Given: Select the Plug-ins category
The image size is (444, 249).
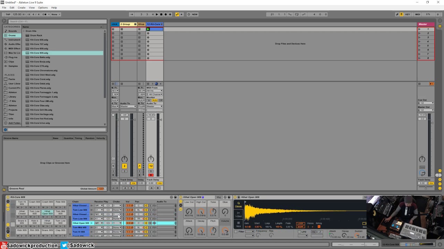Looking at the screenshot, I should [x=12, y=57].
